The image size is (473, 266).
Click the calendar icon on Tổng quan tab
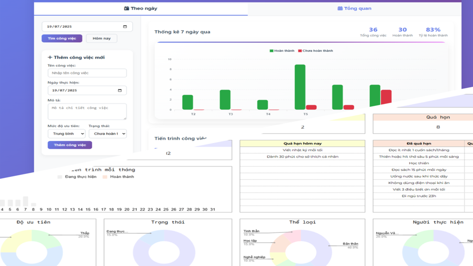[340, 8]
